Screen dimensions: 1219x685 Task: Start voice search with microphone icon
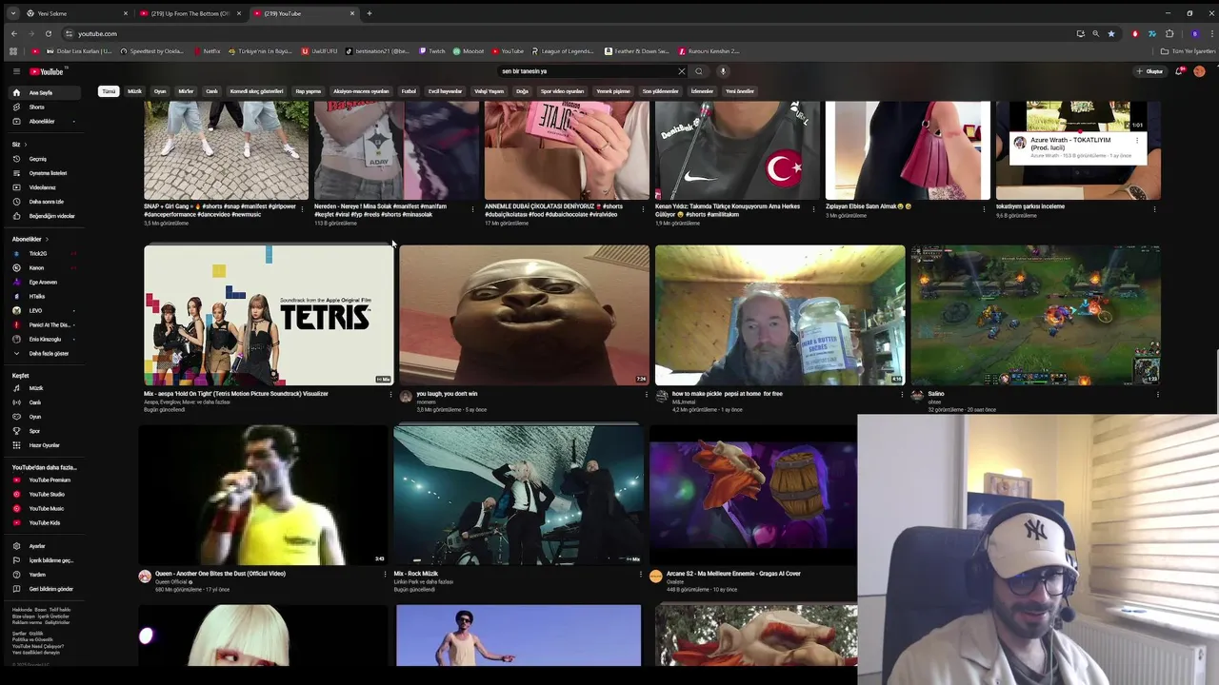pos(723,71)
